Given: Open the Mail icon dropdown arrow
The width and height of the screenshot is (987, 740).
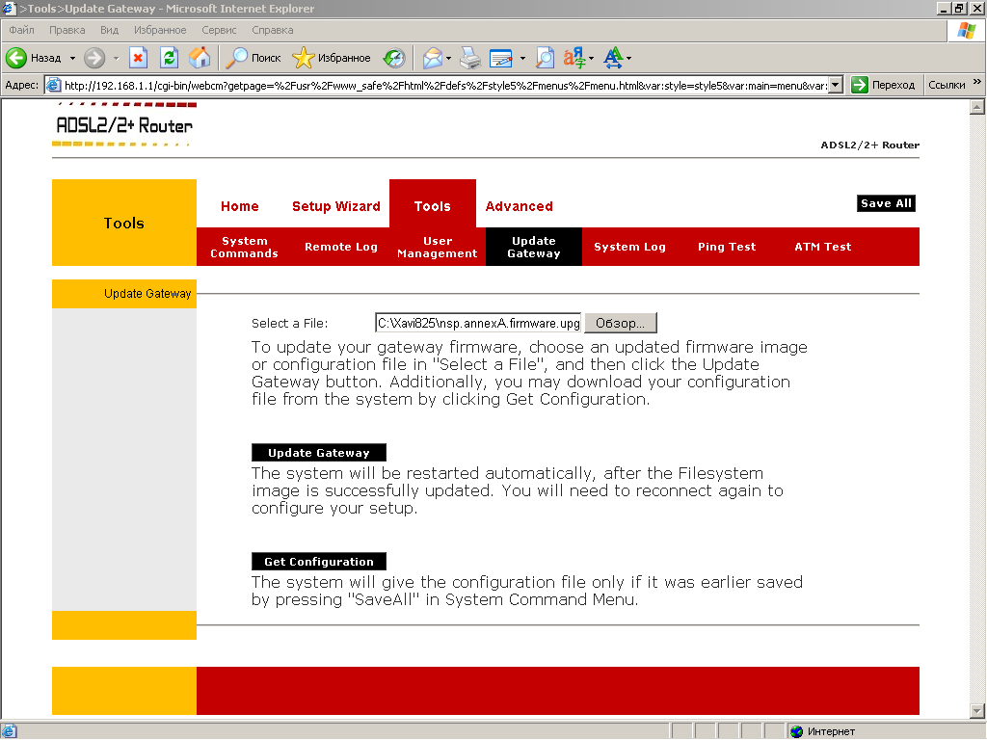Looking at the screenshot, I should 449,58.
